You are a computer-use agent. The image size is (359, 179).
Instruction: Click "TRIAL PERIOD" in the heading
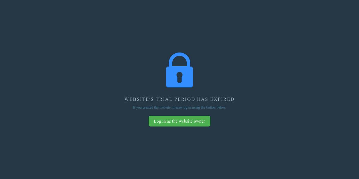(175, 99)
